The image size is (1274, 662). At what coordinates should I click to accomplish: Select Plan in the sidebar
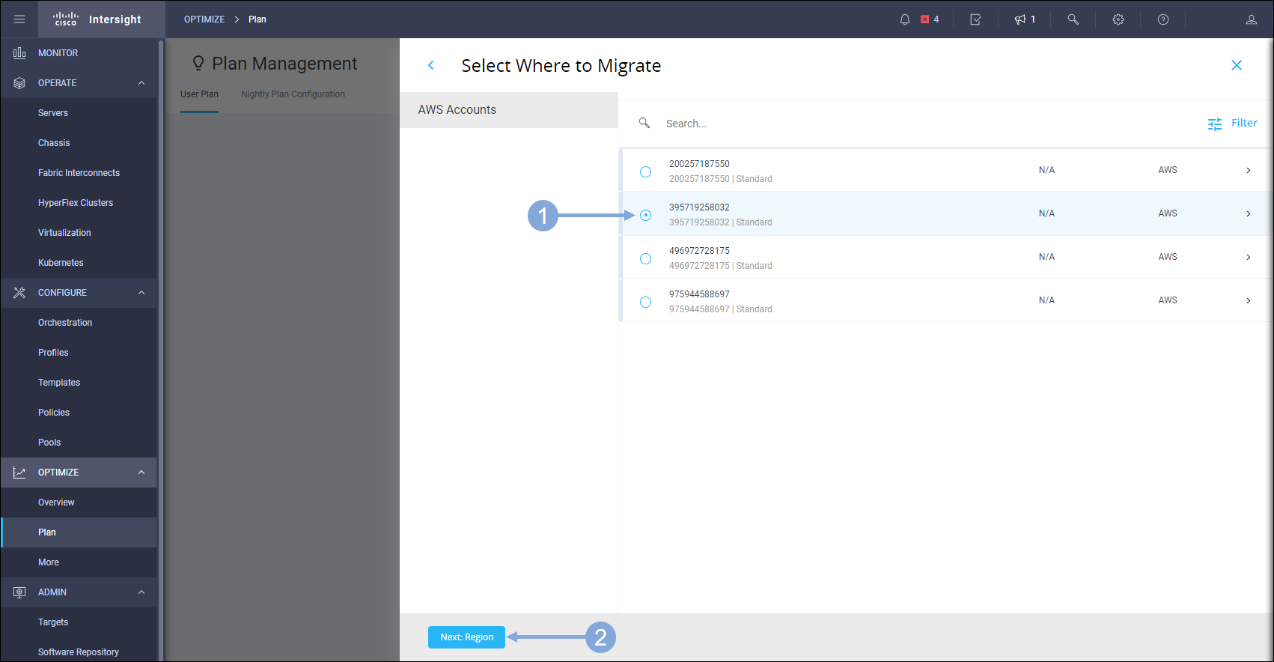79,532
